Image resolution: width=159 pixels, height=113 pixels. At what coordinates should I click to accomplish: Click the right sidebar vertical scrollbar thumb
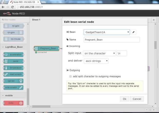[x=155, y=45]
